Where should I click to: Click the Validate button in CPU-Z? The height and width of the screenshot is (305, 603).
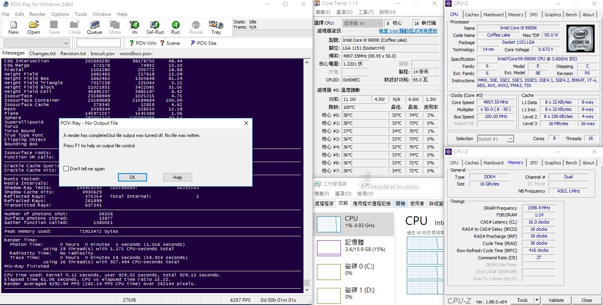[556, 300]
